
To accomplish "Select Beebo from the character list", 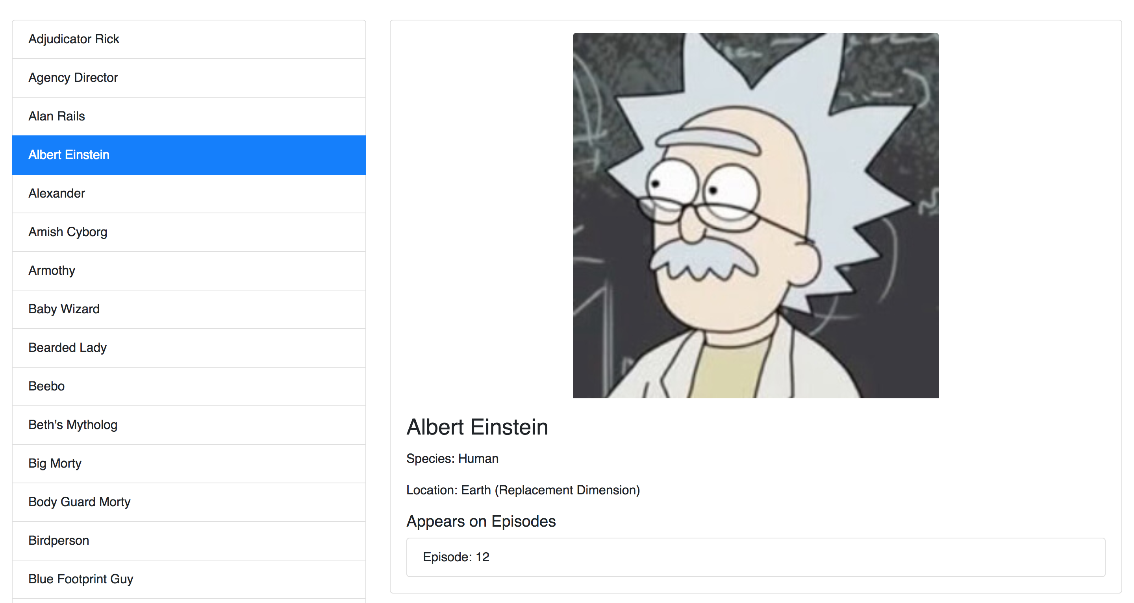I will [x=189, y=387].
